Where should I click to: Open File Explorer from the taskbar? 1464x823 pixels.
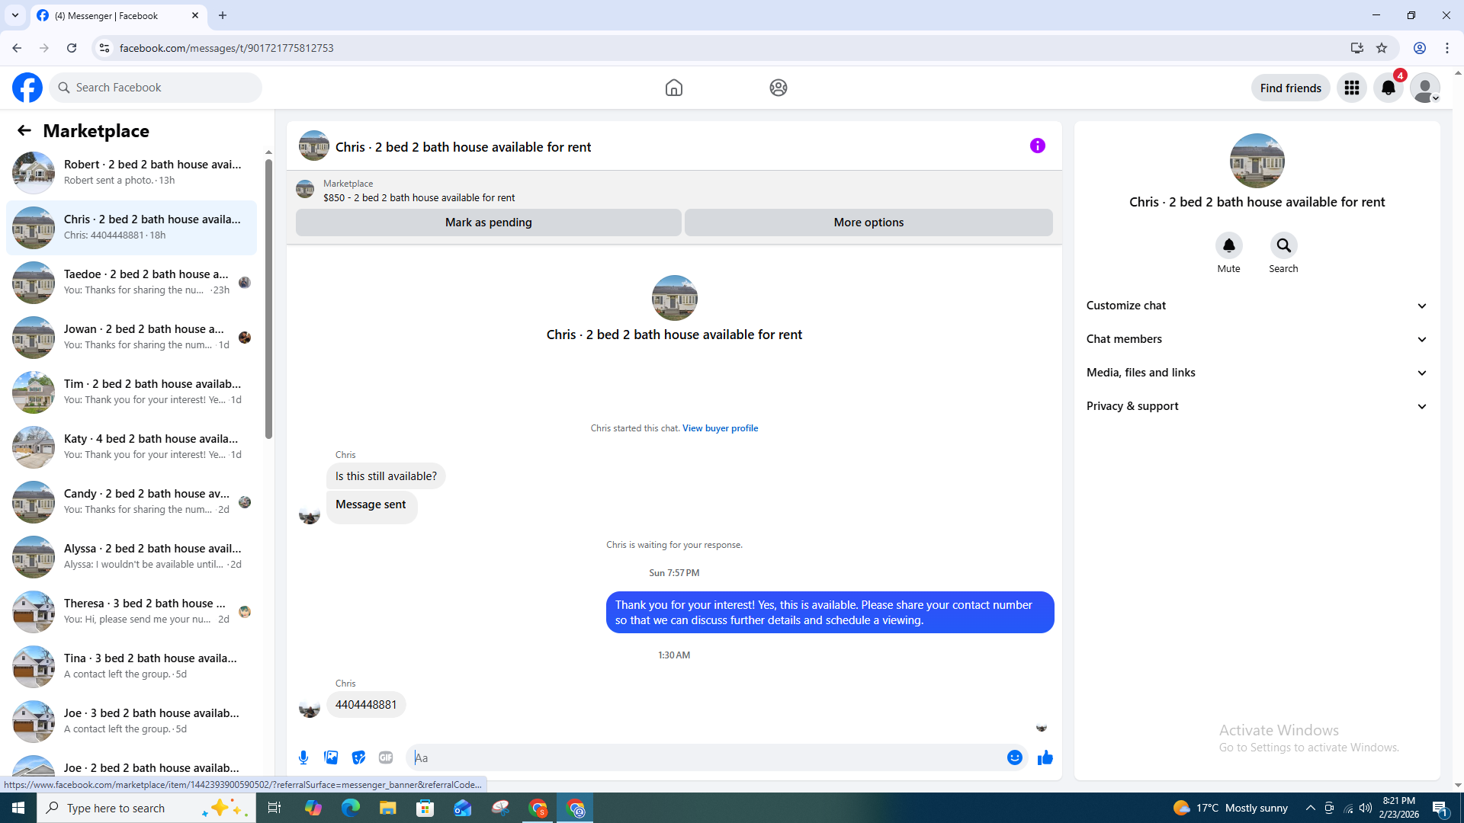[x=387, y=808]
